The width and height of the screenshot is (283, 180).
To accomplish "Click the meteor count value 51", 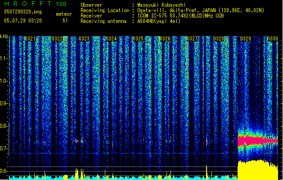I will click(x=65, y=21).
